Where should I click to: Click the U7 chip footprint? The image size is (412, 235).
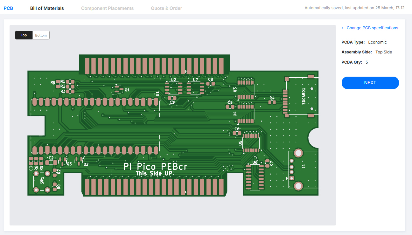[x=195, y=88]
